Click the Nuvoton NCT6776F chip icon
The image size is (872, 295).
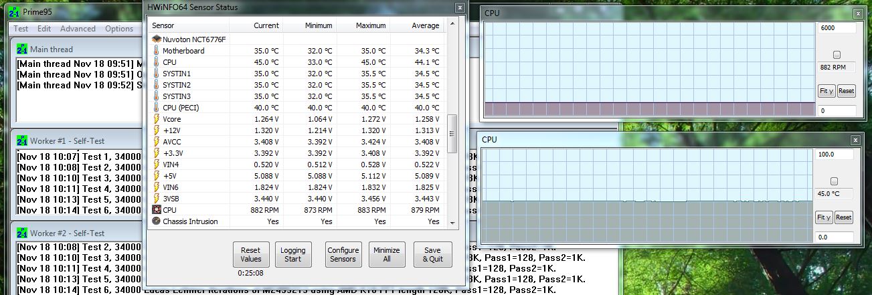point(157,39)
